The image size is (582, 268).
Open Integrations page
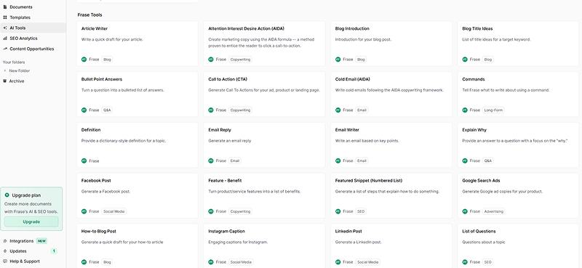(x=22, y=241)
